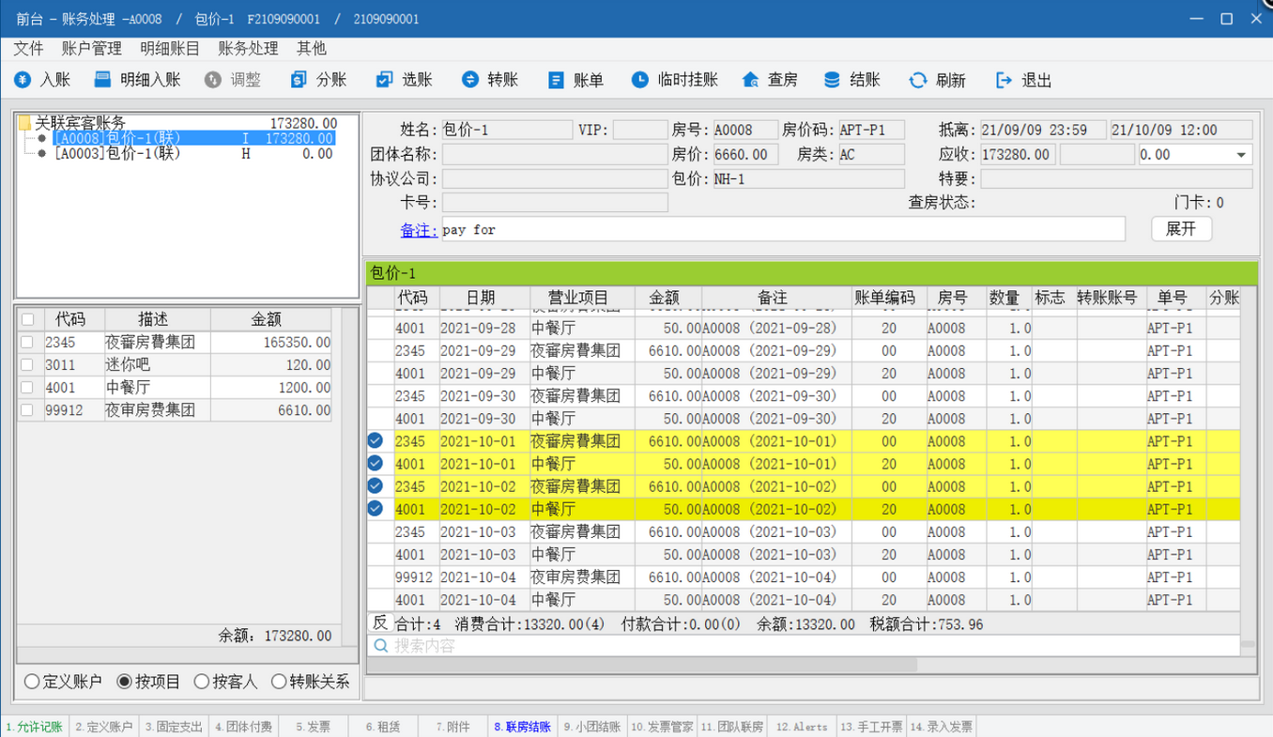Switch to the 12.Alerts tab
Viewport: 1273px width, 737px height.
802,727
